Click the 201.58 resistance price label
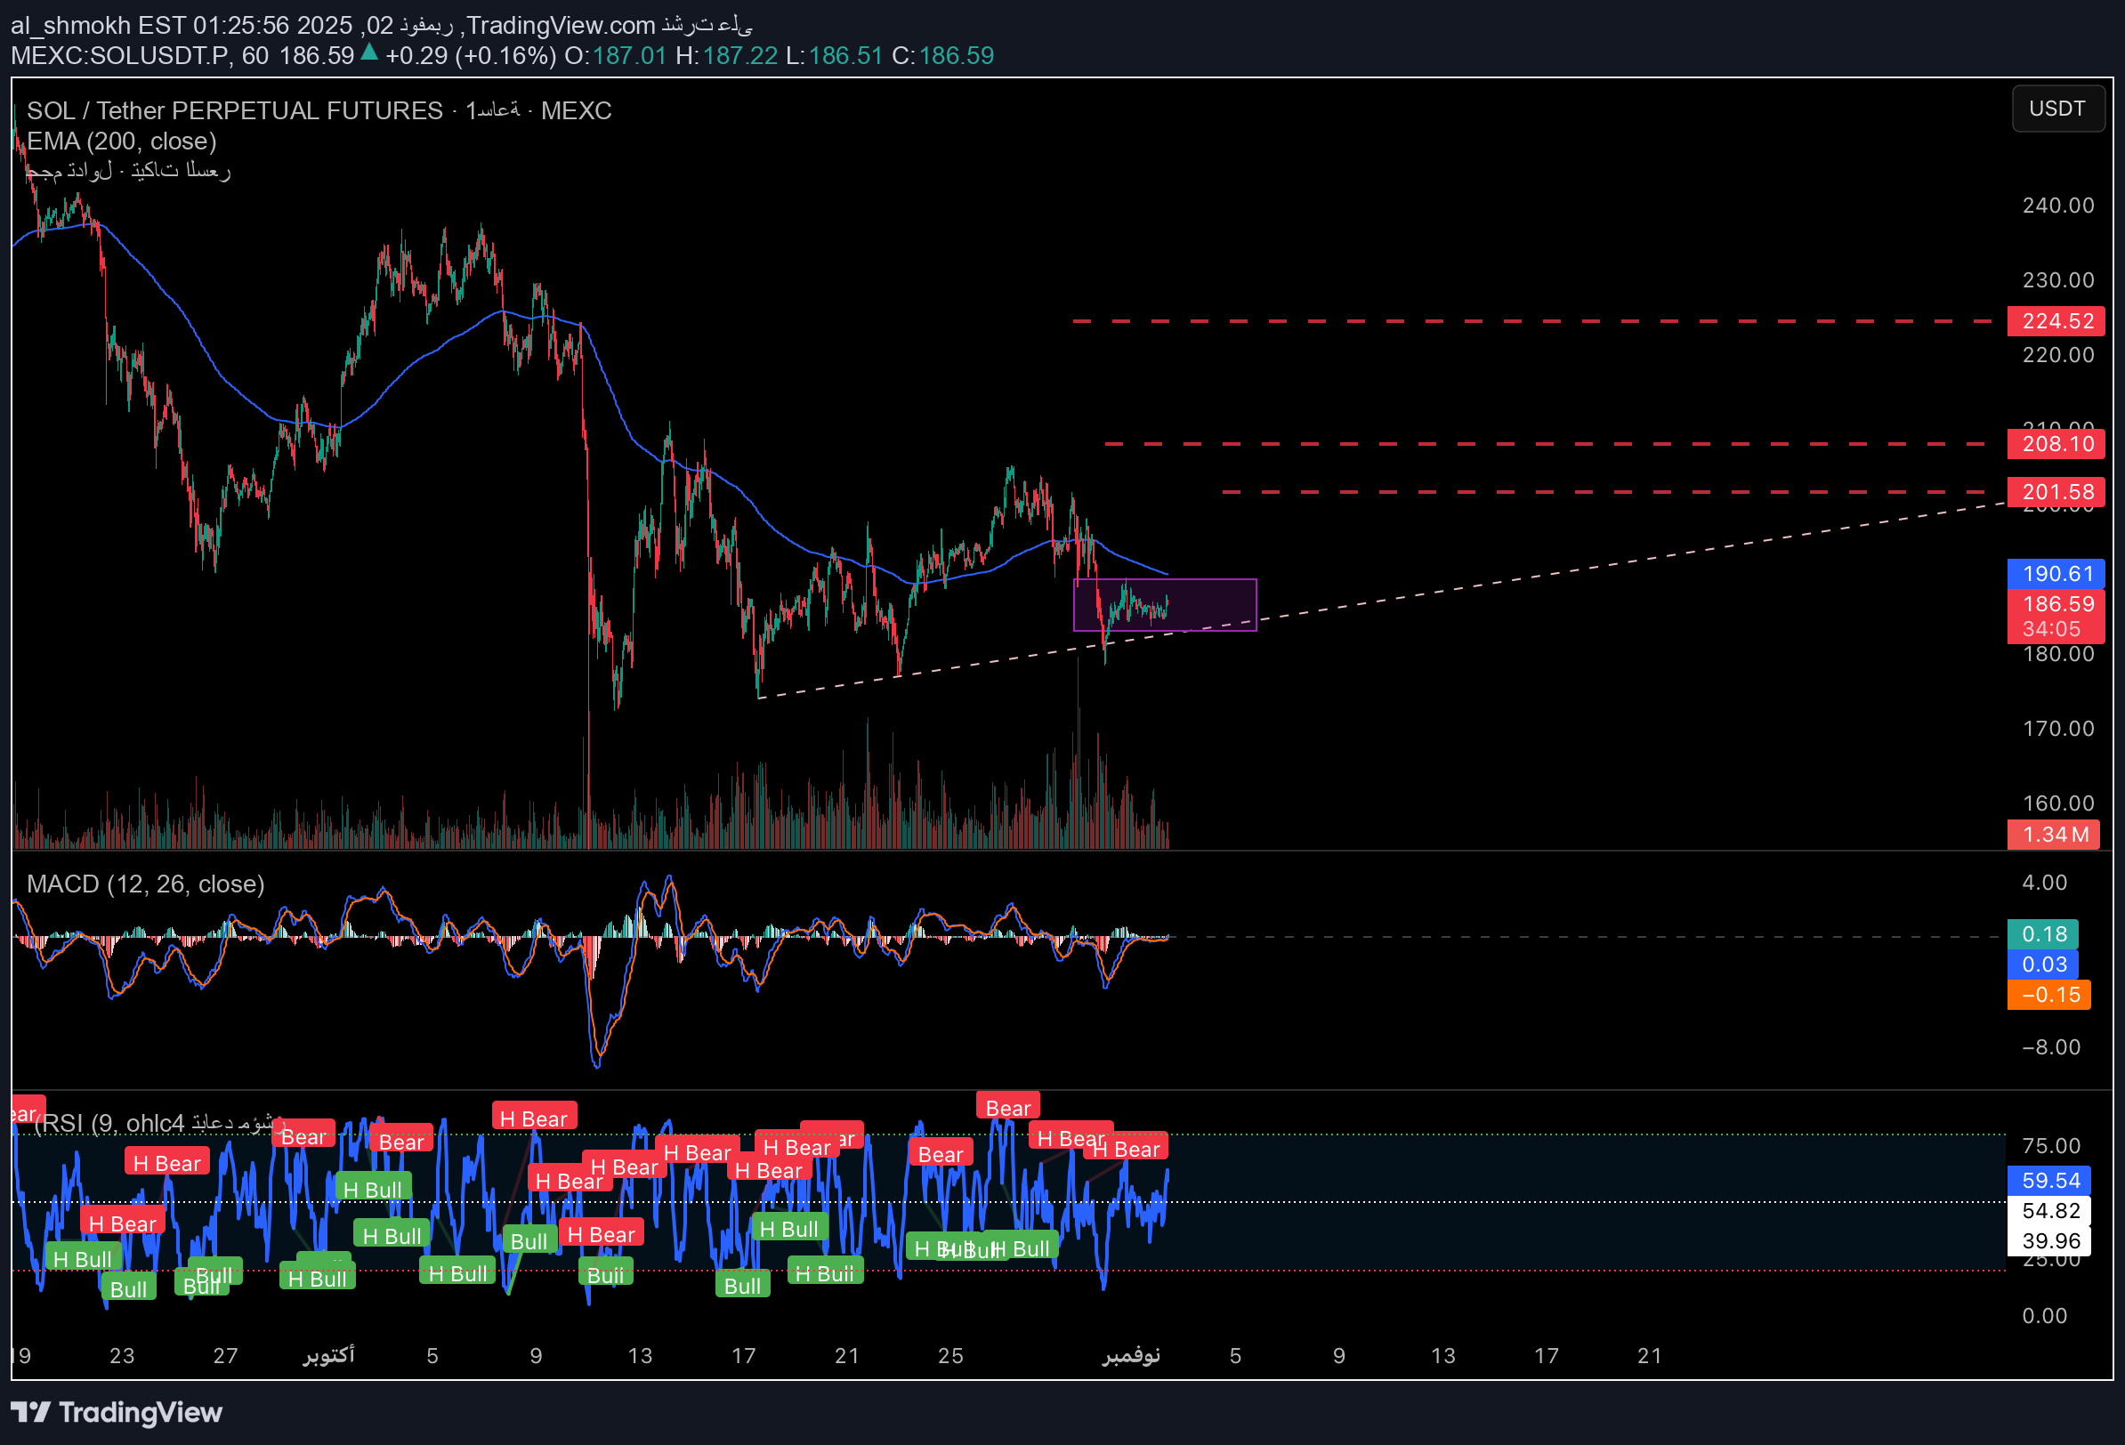Image resolution: width=2125 pixels, height=1445 pixels. 2056,492
